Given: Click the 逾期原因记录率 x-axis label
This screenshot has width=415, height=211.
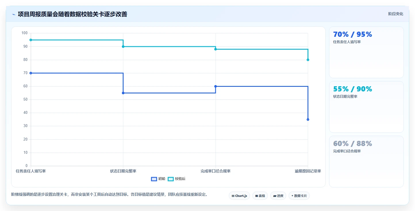Looking at the screenshot, I should 308,171.
